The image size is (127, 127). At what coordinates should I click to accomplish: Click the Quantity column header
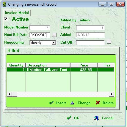[x=16, y=65]
